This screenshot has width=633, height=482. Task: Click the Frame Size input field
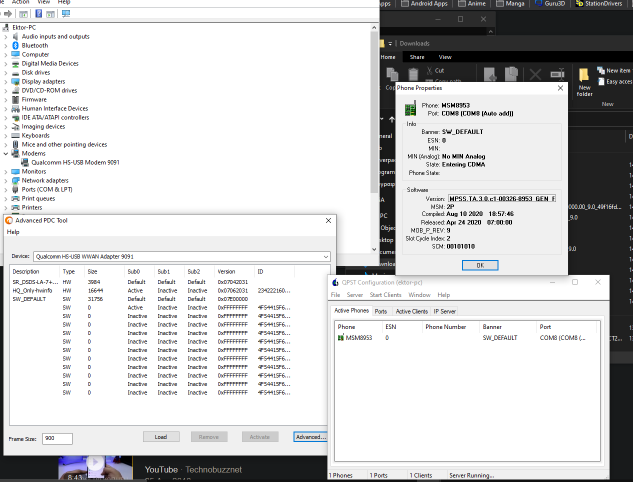tap(57, 438)
